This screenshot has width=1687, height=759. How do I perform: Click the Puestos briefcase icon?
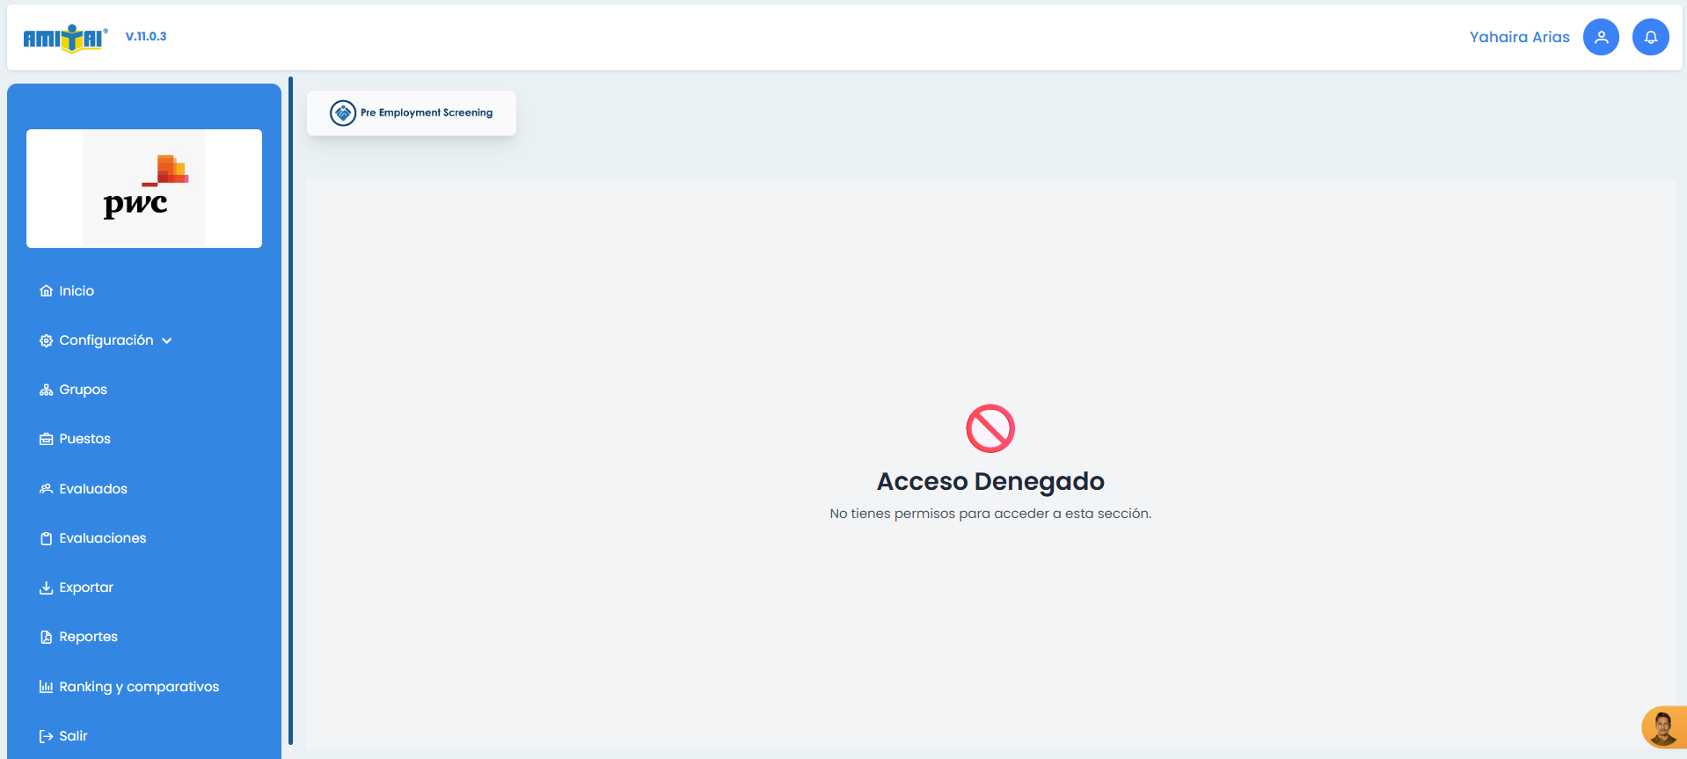pos(46,439)
